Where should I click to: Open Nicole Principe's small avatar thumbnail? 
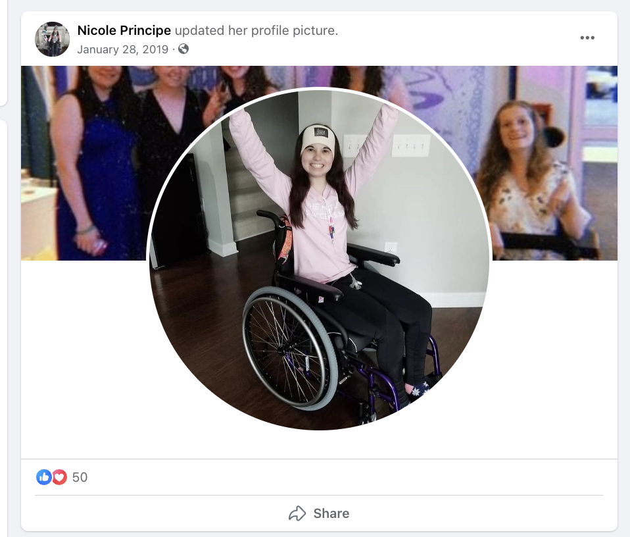pyautogui.click(x=52, y=39)
